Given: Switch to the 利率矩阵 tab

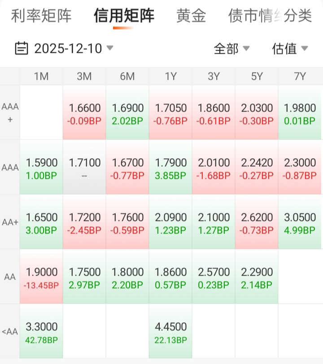Looking at the screenshot, I should pyautogui.click(x=41, y=16).
